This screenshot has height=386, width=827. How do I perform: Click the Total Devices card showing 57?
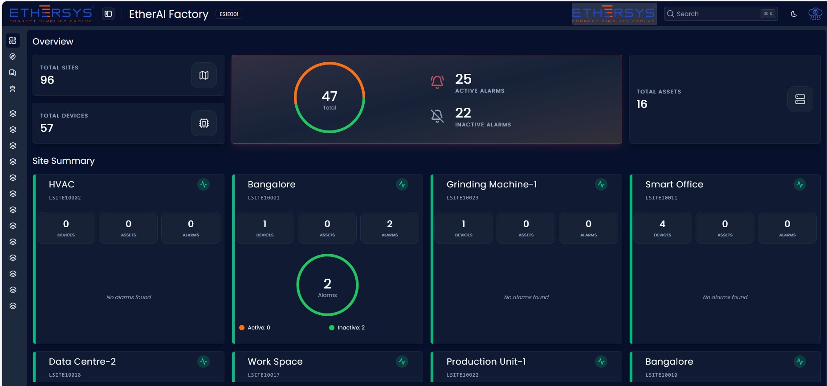(128, 123)
